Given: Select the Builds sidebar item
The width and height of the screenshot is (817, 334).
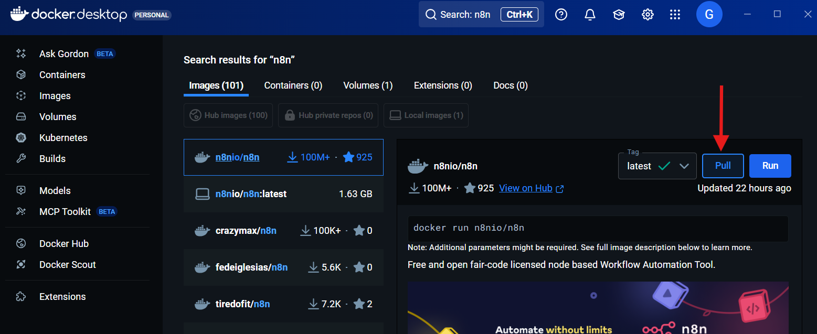Looking at the screenshot, I should click(x=52, y=158).
